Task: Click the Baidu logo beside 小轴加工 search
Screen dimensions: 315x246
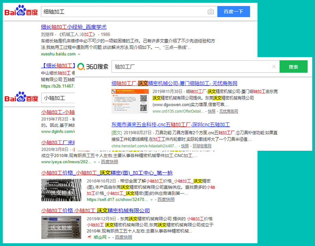Action: click(x=21, y=97)
